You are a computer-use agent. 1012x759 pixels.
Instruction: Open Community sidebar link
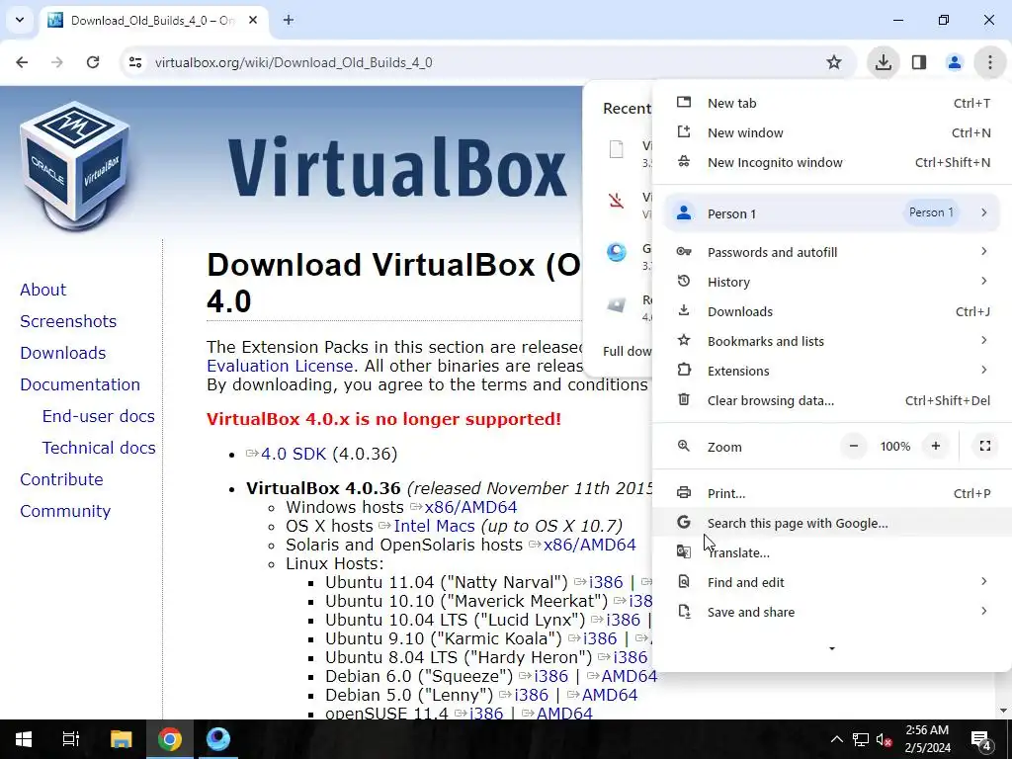(x=65, y=511)
